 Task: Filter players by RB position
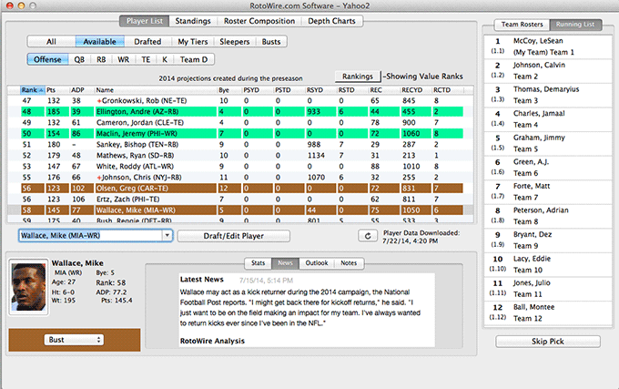(101, 59)
